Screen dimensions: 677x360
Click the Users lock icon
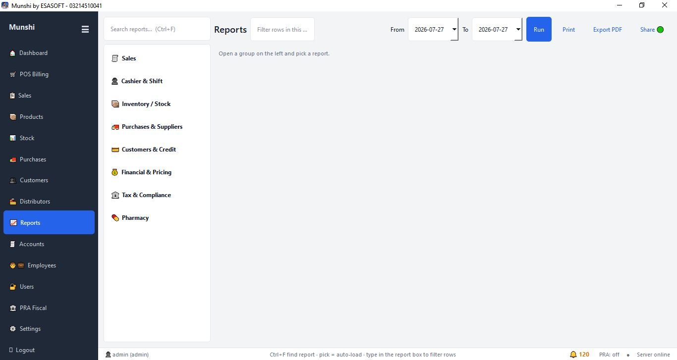13,287
